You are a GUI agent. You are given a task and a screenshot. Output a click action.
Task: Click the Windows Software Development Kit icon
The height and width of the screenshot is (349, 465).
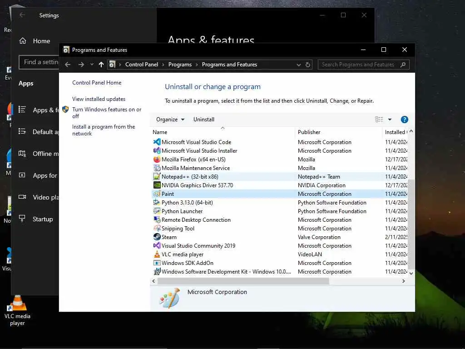[x=157, y=272]
